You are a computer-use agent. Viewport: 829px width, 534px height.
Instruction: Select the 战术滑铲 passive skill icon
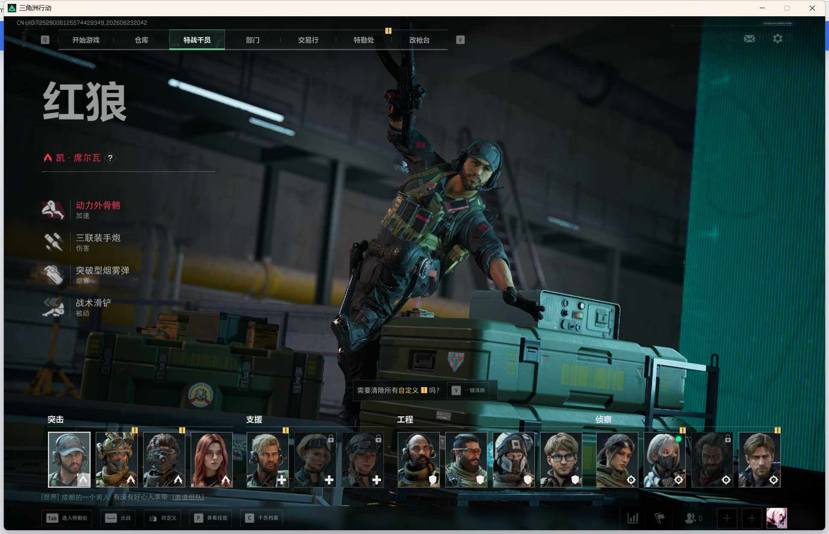pyautogui.click(x=53, y=307)
